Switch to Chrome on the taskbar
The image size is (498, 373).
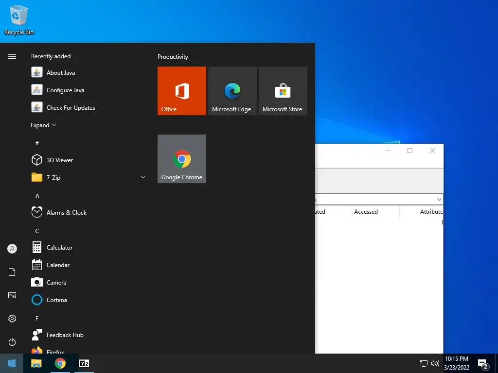60,363
